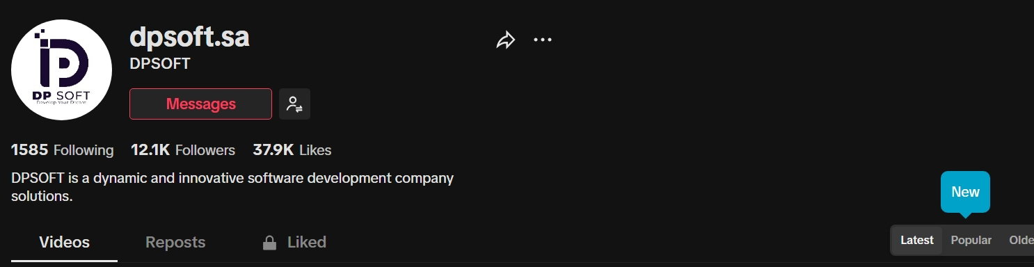The image size is (1034, 267).
Task: Click the dpsoft.sa username heading
Action: pyautogui.click(x=189, y=37)
